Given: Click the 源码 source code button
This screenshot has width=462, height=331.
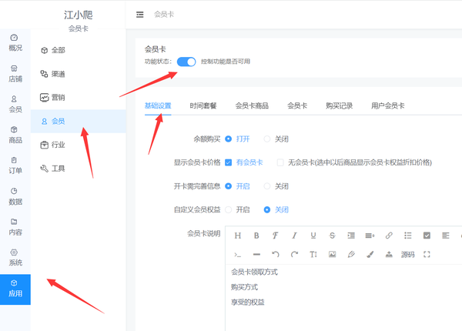Looking at the screenshot, I should (x=407, y=254).
